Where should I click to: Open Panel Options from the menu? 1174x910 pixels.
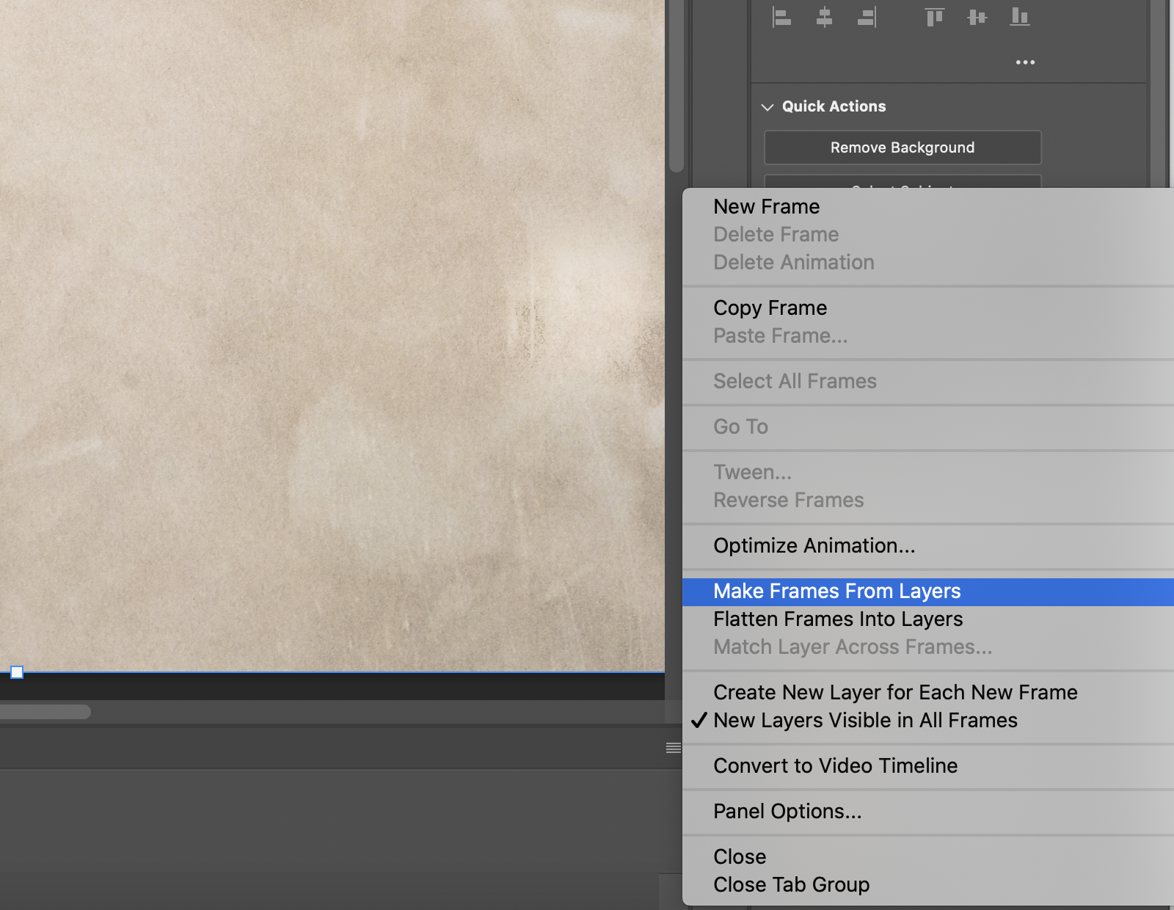point(787,811)
